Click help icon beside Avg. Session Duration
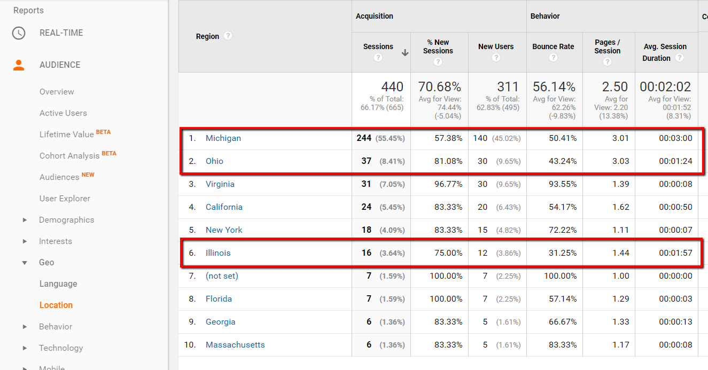 click(679, 58)
